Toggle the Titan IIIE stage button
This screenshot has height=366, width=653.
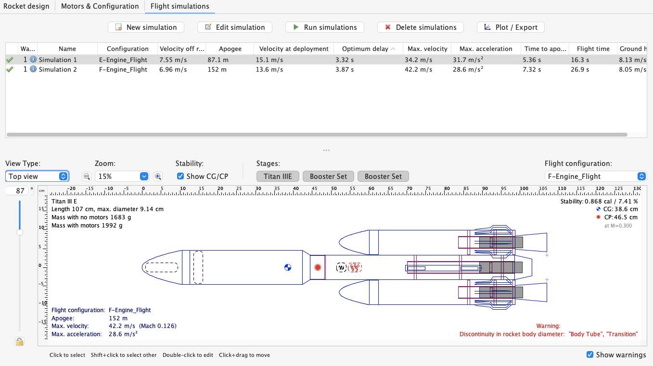278,177
